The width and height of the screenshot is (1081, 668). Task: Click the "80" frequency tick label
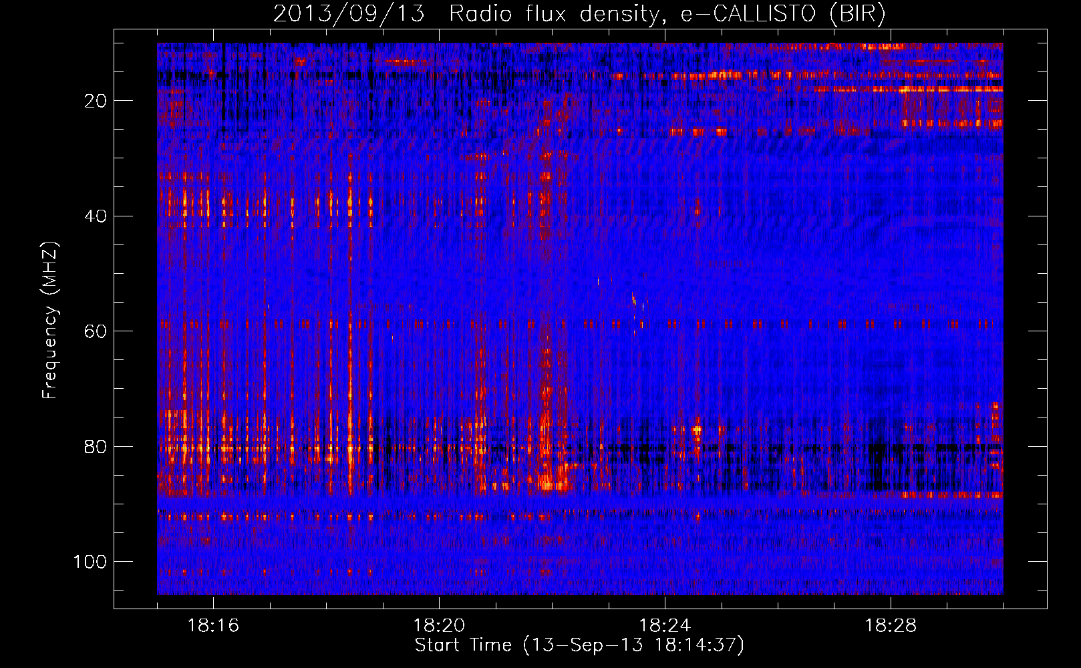pyautogui.click(x=96, y=447)
